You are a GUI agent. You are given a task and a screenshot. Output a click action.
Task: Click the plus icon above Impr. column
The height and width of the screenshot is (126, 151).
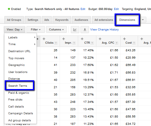[x=64, y=39]
